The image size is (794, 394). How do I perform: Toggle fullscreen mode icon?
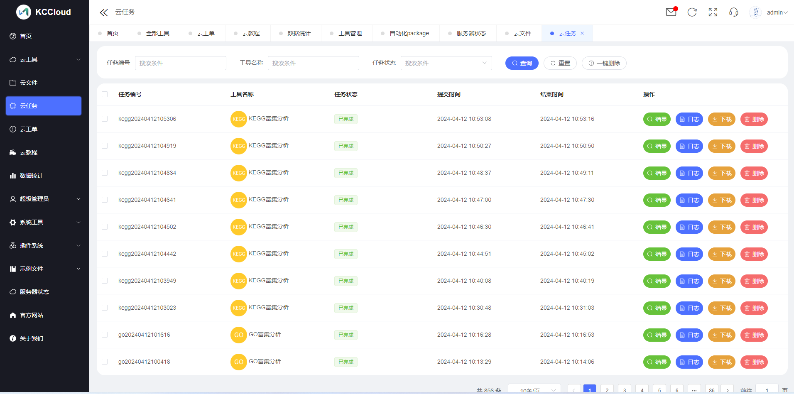click(x=713, y=12)
